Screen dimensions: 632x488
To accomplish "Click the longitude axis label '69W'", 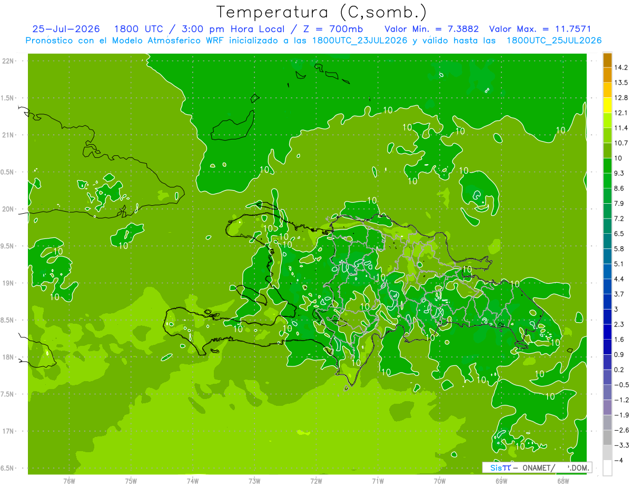I will coord(501,481).
